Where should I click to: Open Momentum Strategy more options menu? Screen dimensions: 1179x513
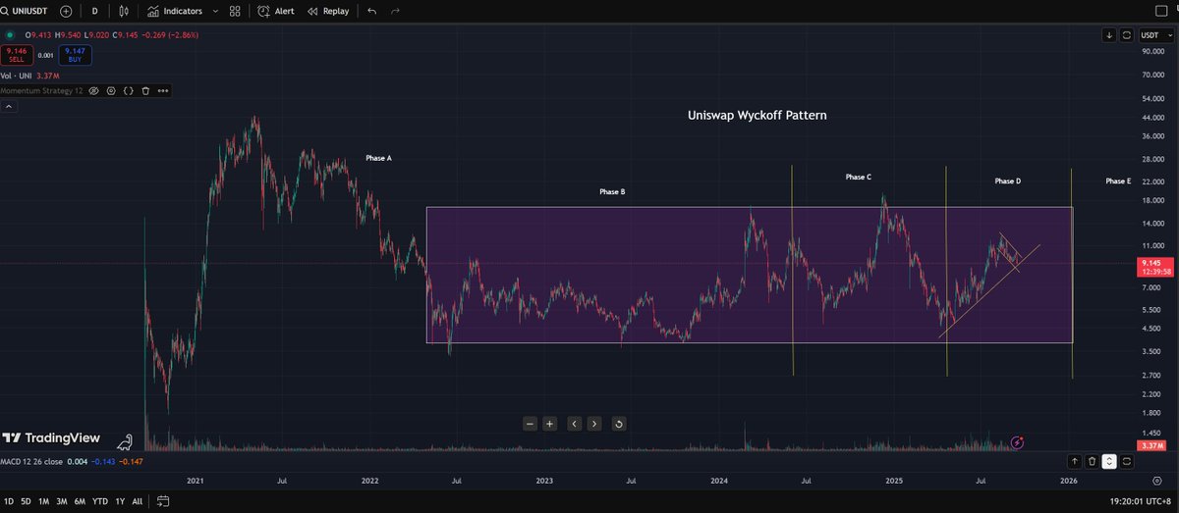[x=162, y=90]
